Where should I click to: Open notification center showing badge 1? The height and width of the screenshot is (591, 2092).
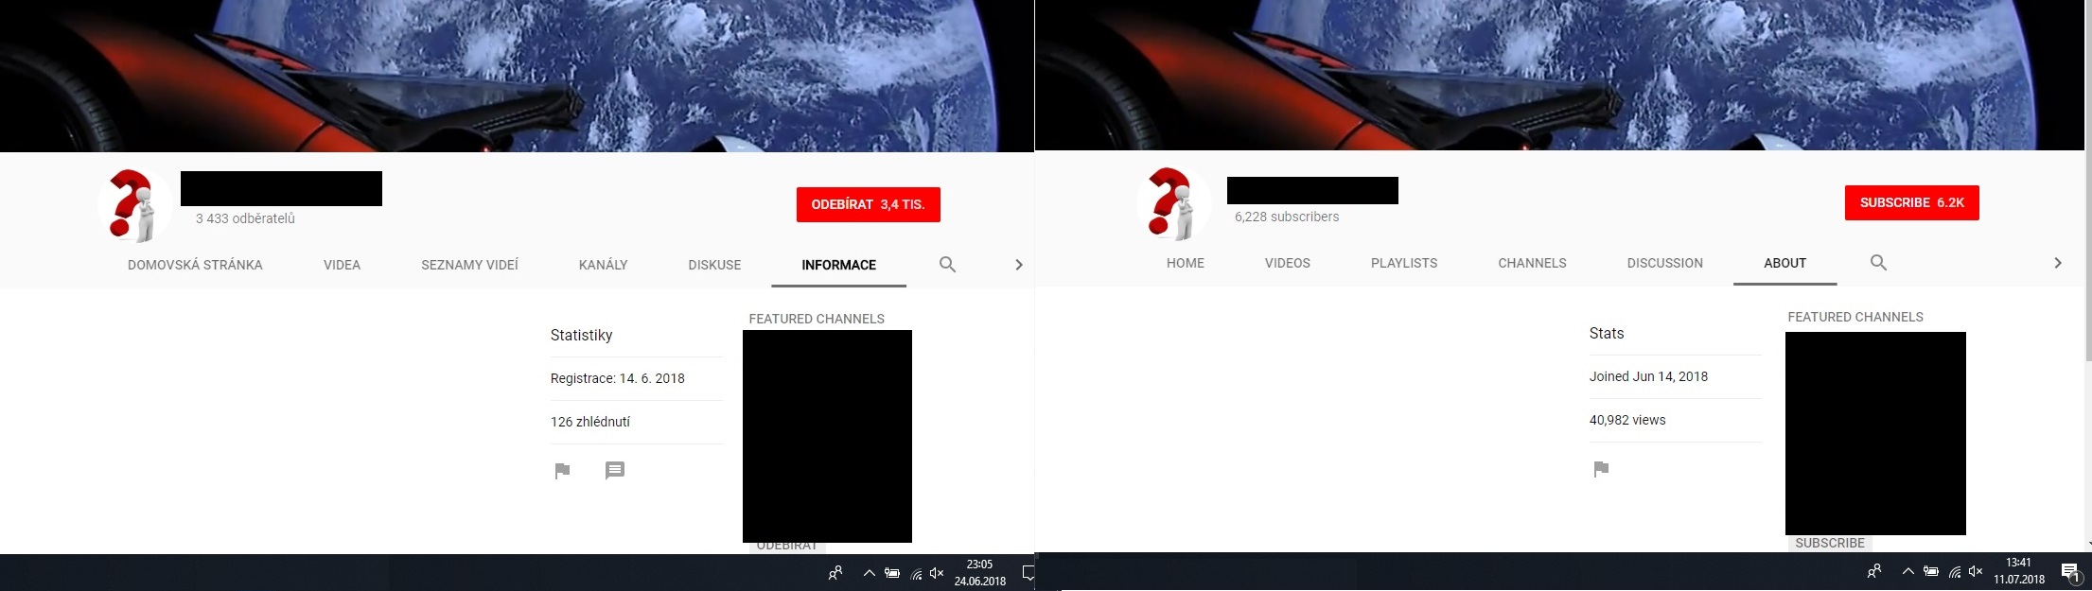click(2069, 572)
